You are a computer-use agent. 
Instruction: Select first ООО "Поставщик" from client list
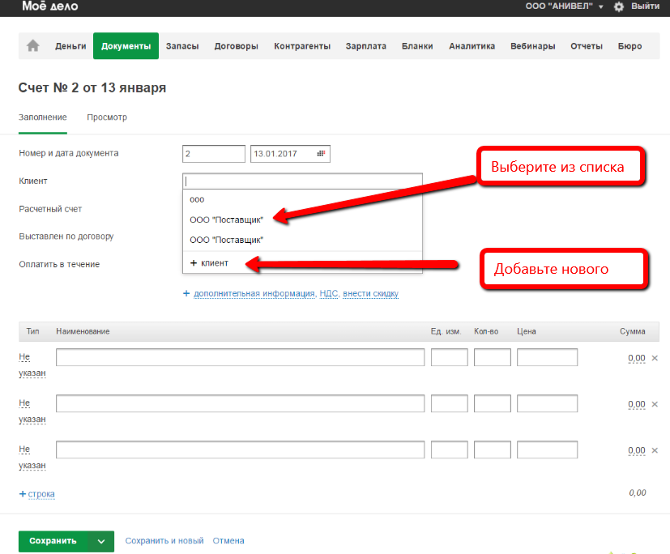click(226, 219)
